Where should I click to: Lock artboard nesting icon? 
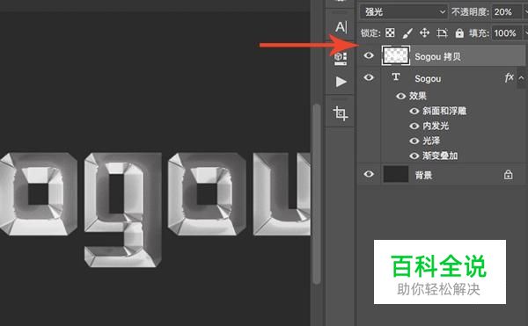pos(442,33)
